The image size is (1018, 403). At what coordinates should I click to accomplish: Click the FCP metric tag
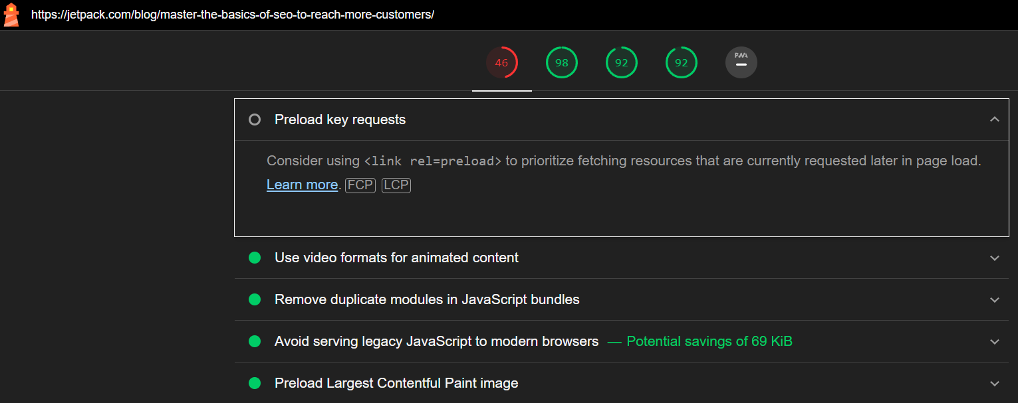[x=360, y=185]
